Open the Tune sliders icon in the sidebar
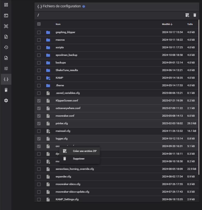202x210 pixels. pos(6,68)
